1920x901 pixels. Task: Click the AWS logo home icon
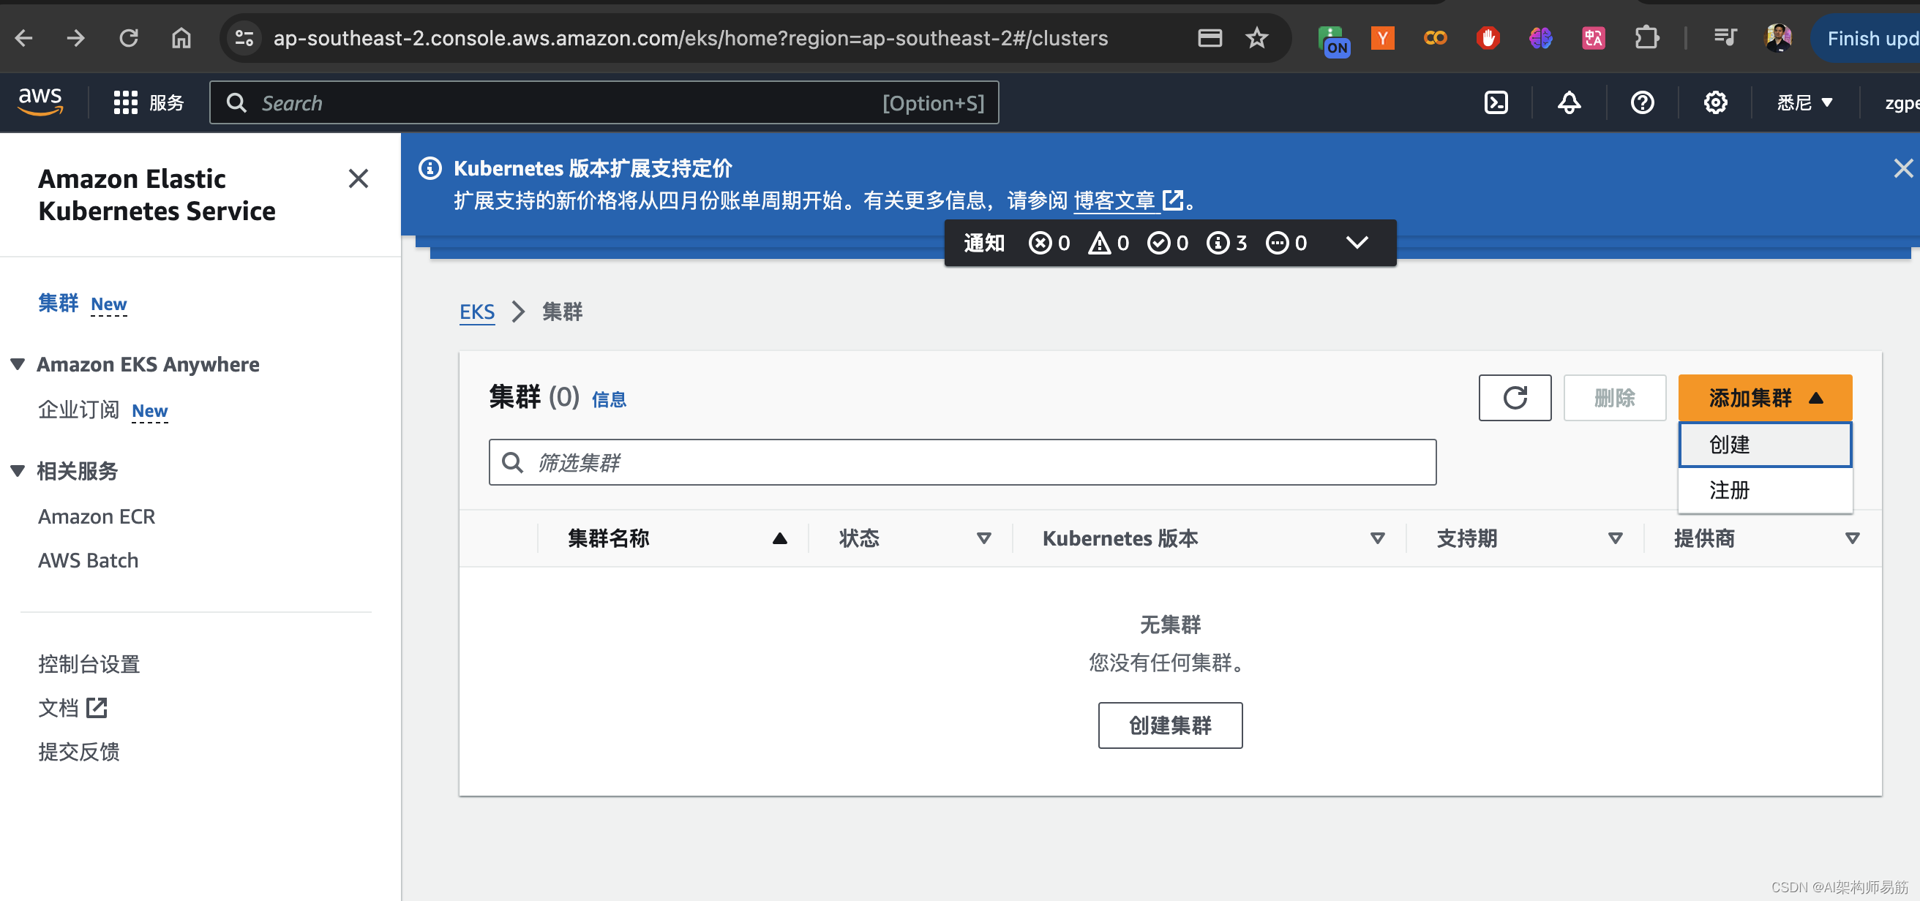(x=40, y=102)
